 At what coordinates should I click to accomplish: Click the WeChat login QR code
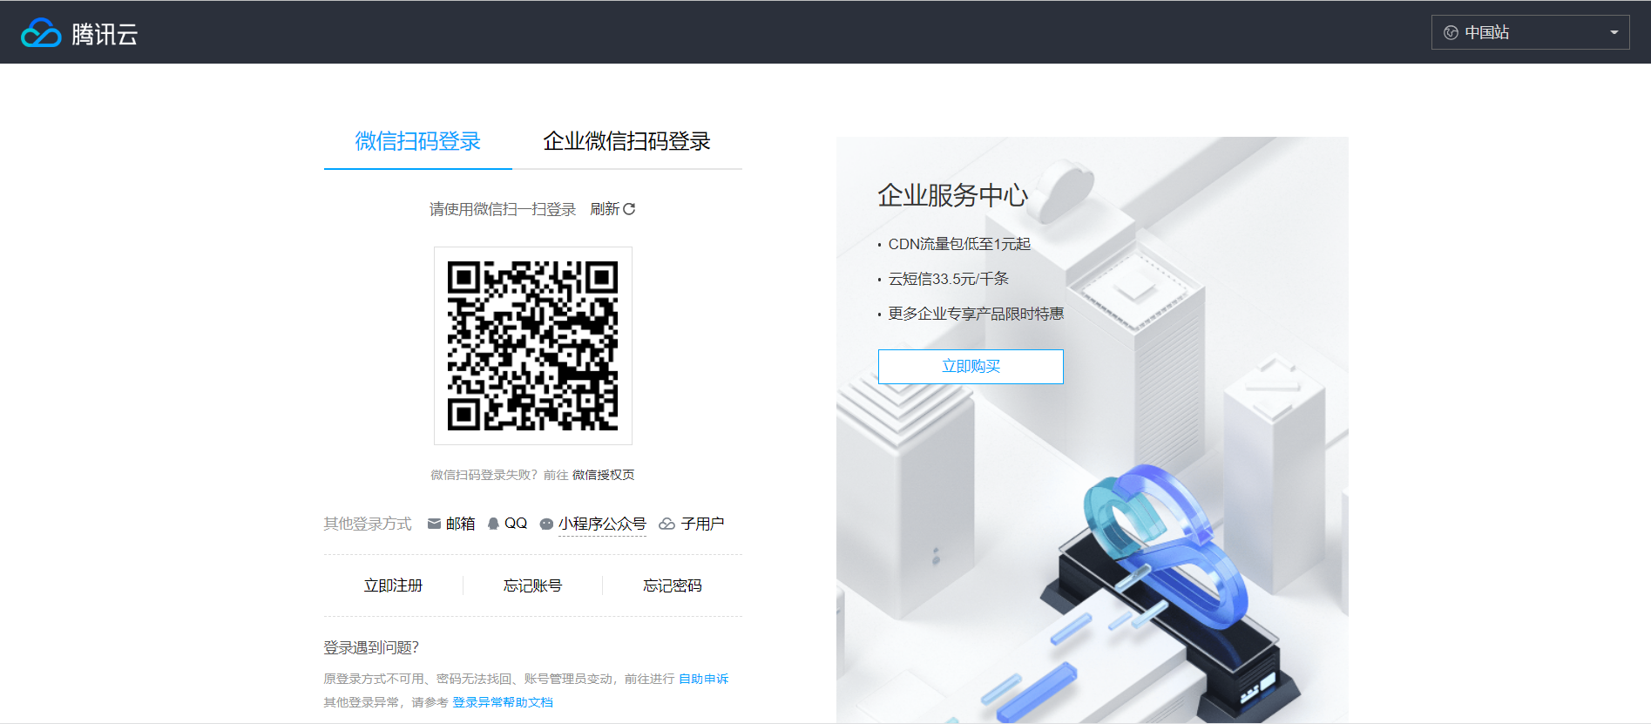coord(533,346)
